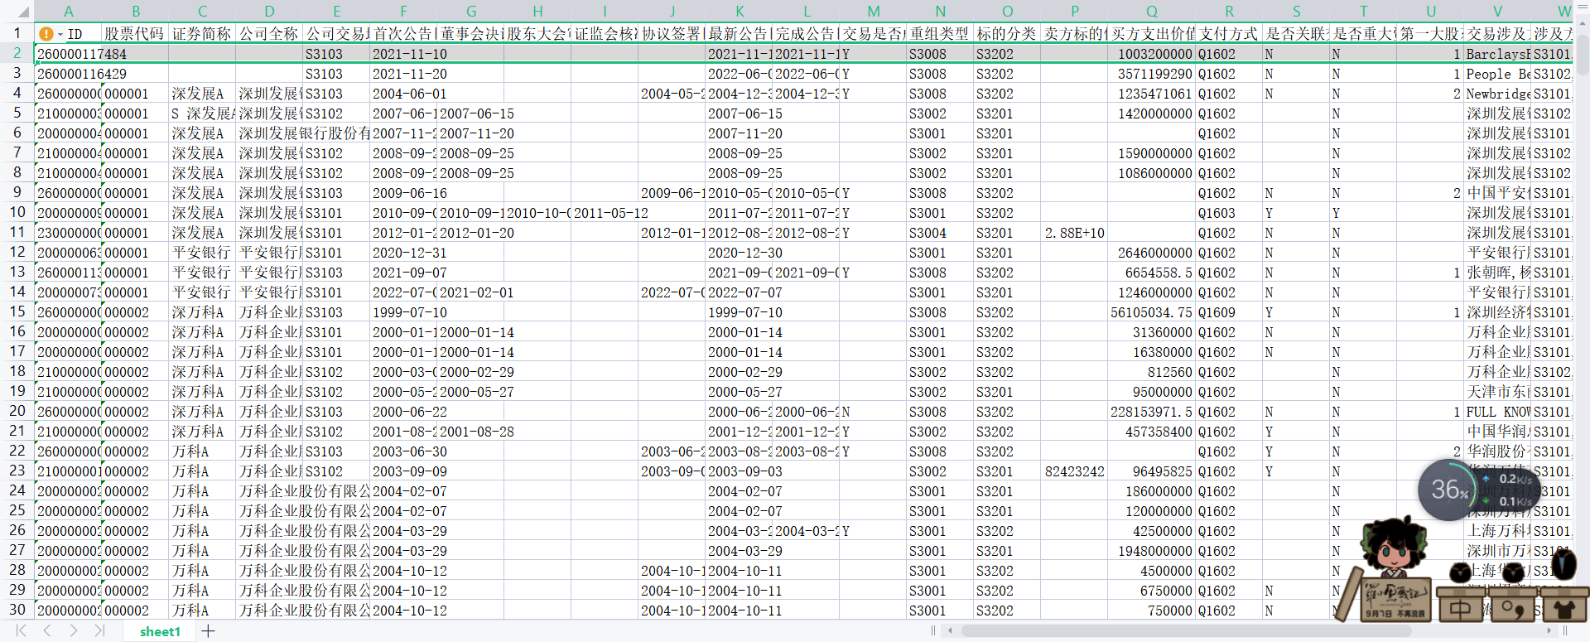
Task: Add a new sheet with plus button
Action: point(208,631)
